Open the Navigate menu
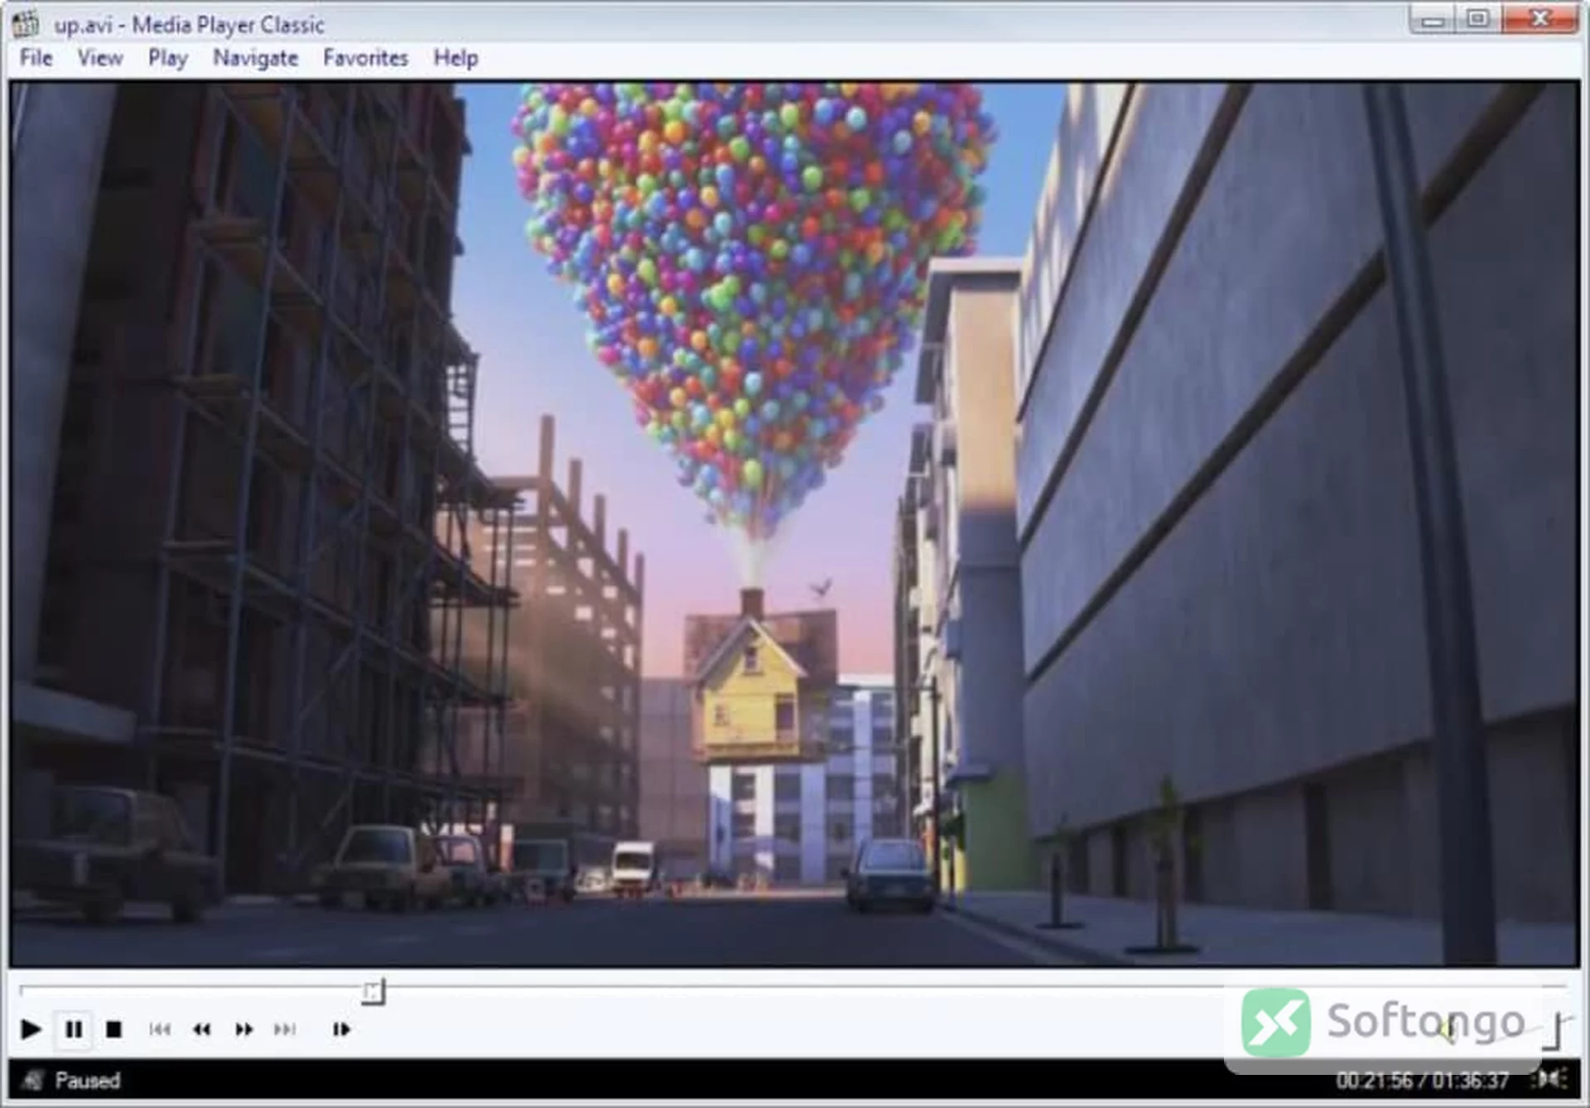The height and width of the screenshot is (1108, 1590). (255, 58)
